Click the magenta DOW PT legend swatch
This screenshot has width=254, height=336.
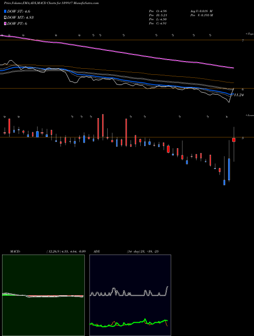(x=6, y=23)
